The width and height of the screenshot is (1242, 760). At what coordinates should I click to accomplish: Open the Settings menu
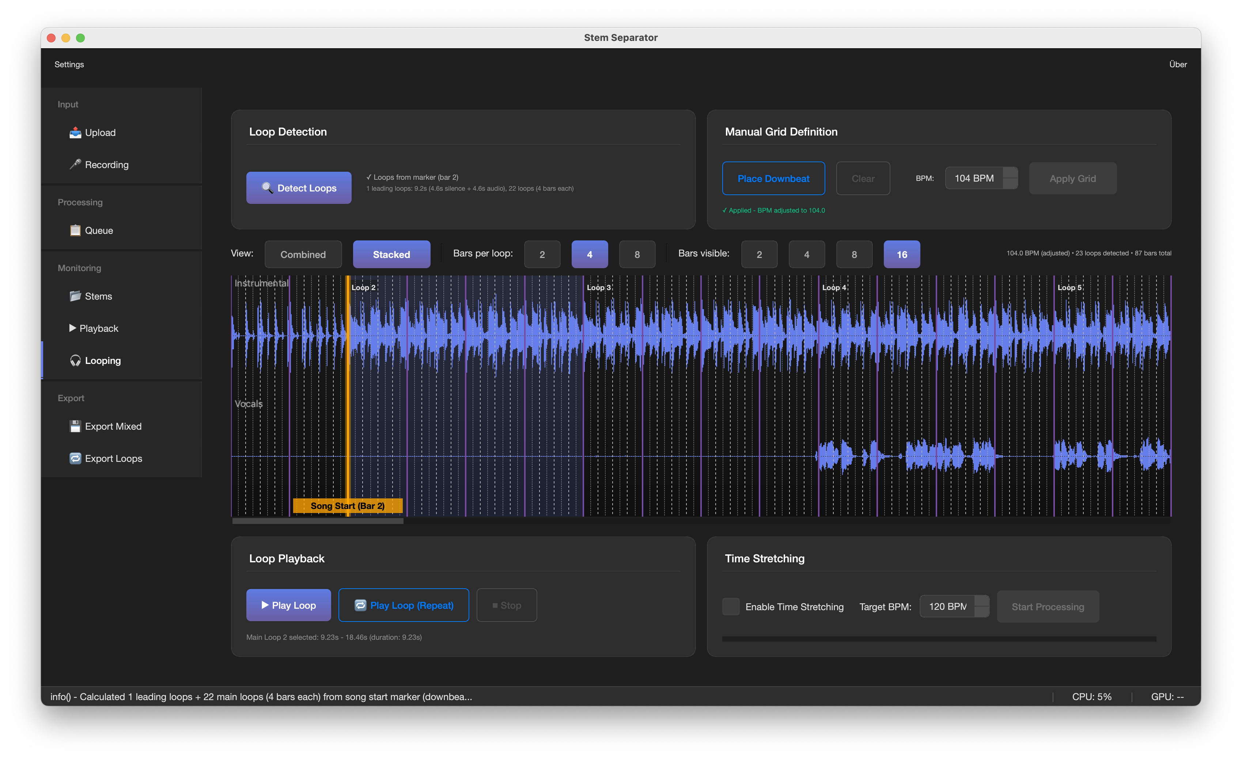pyautogui.click(x=69, y=65)
